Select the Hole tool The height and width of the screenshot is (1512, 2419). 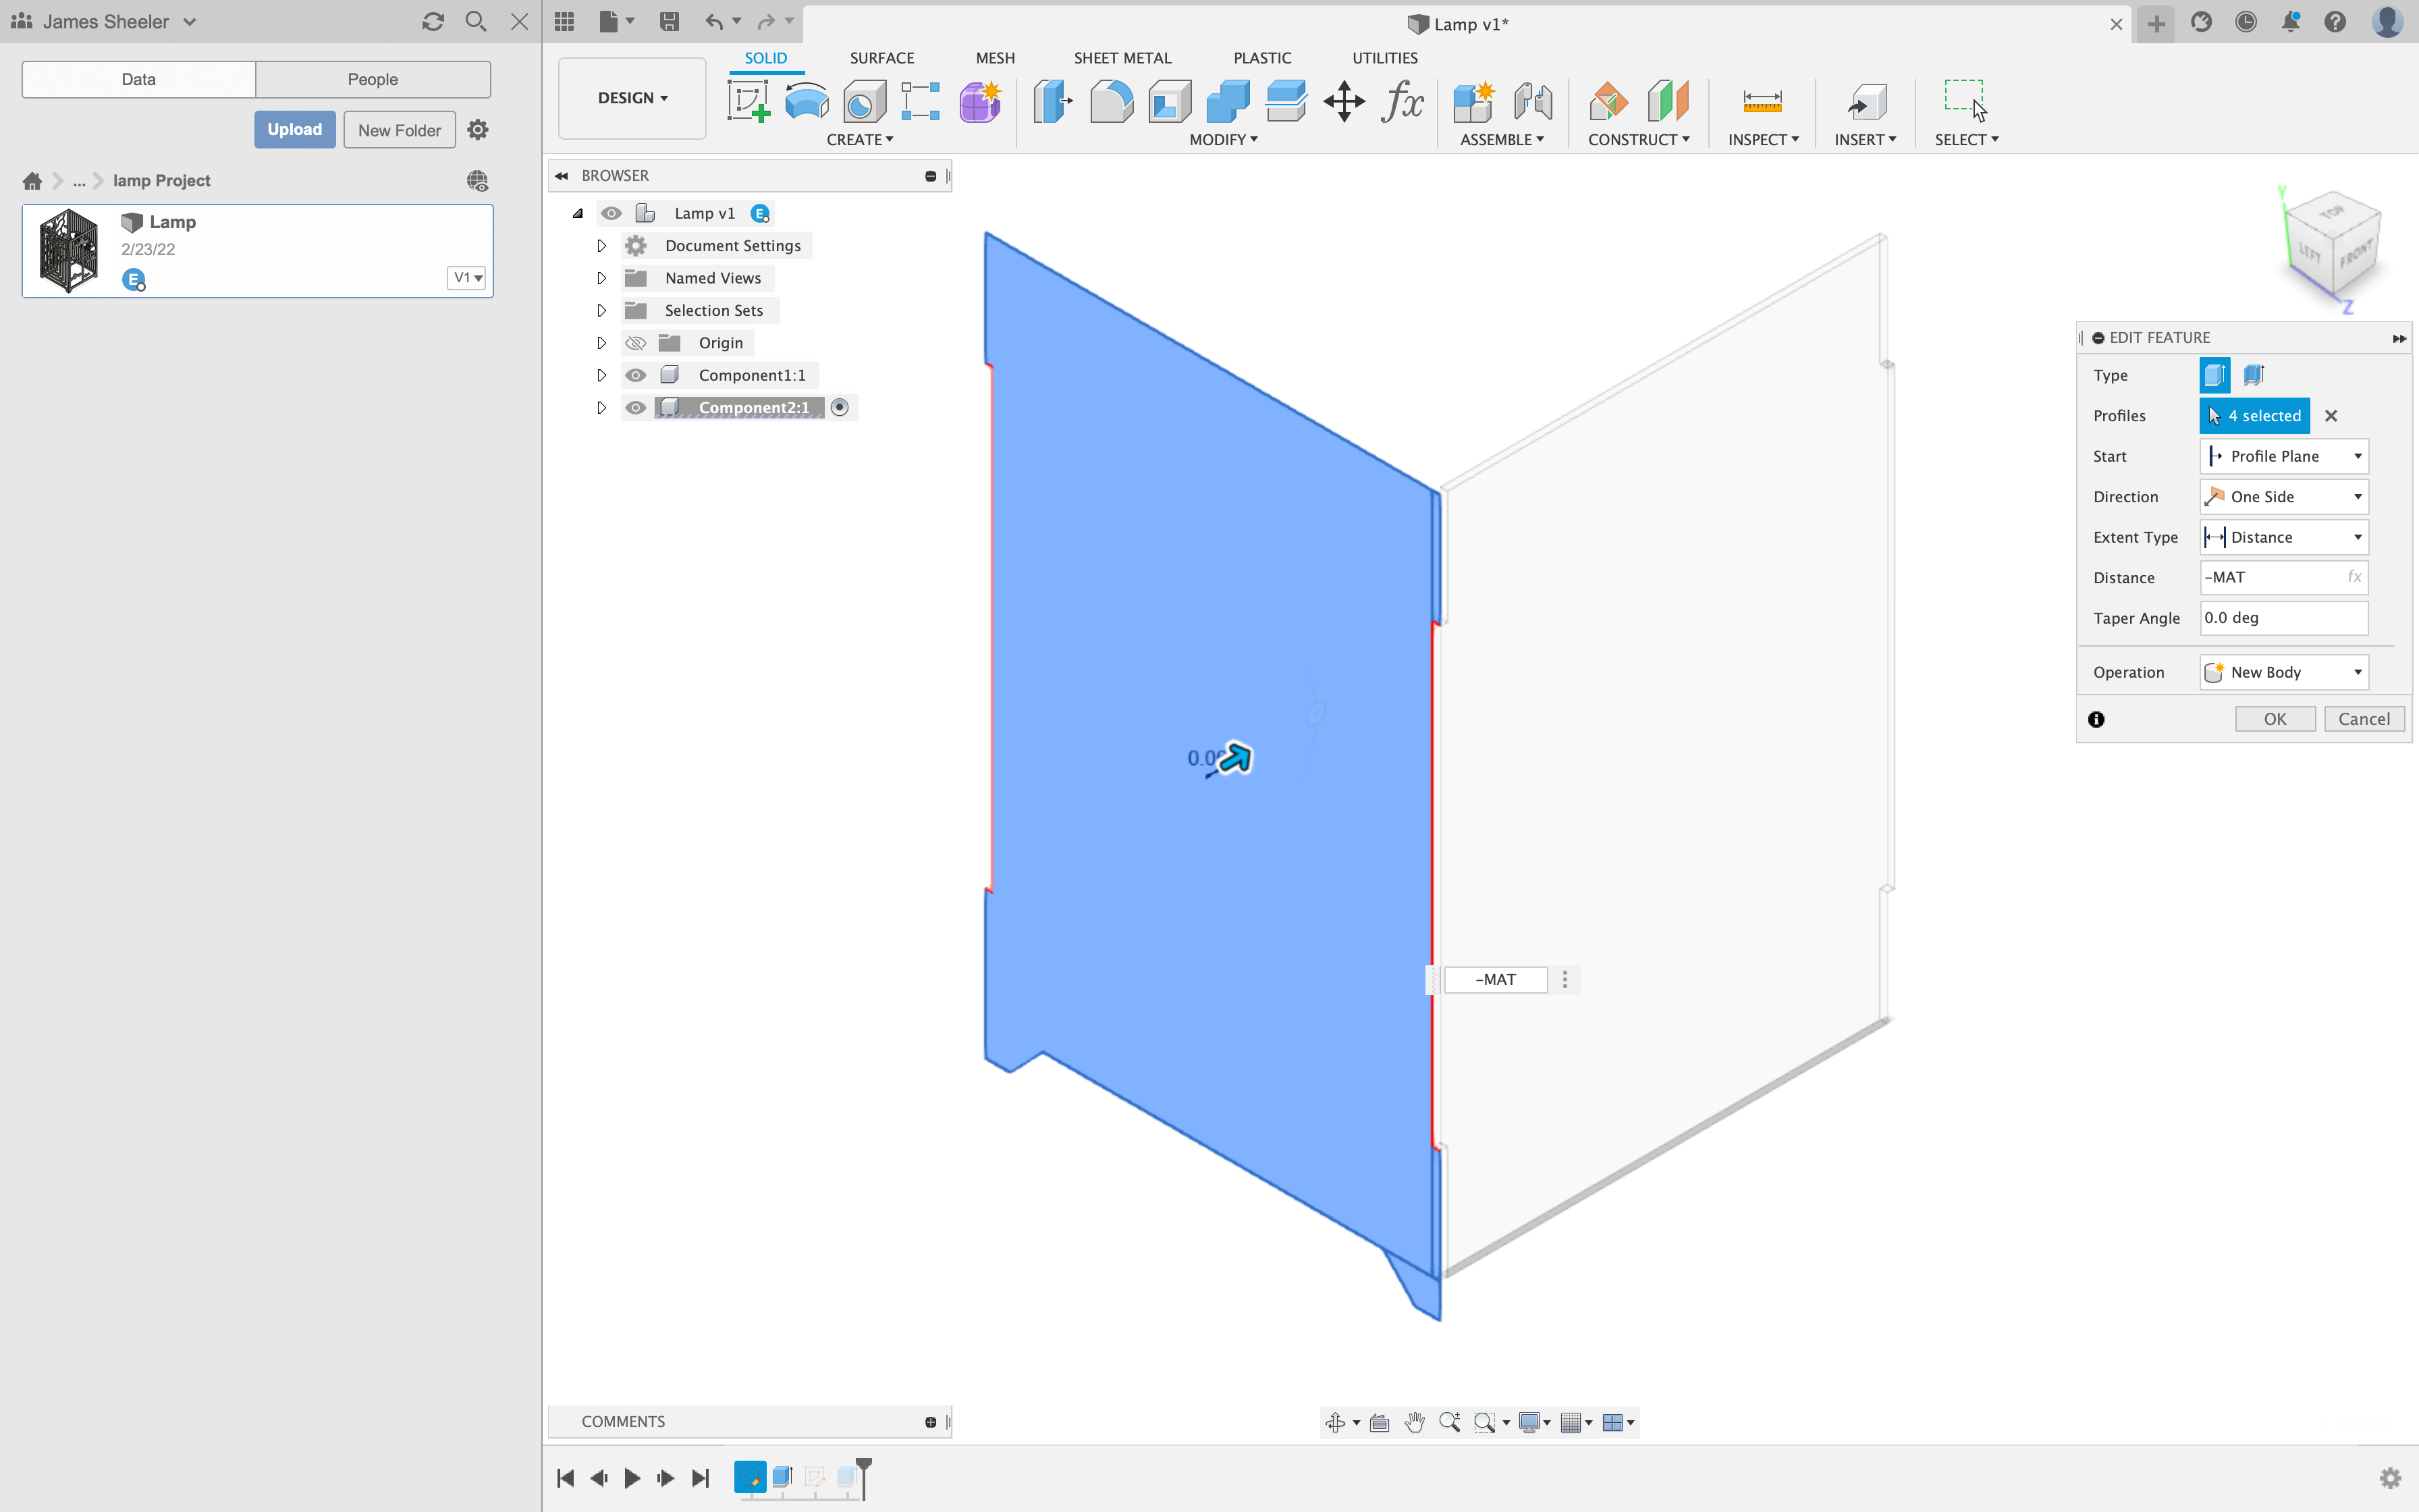[862, 101]
